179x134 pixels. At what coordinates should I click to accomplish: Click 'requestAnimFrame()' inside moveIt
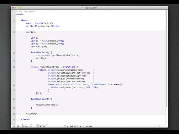click(47, 105)
